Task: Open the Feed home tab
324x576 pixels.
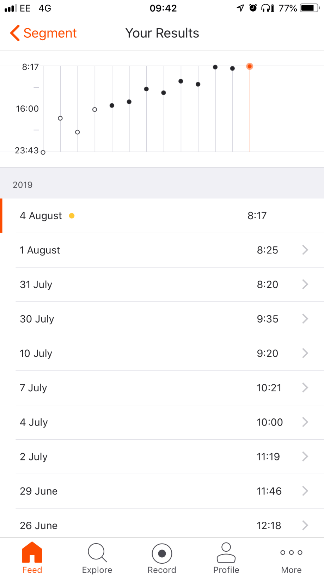Action: click(x=32, y=558)
